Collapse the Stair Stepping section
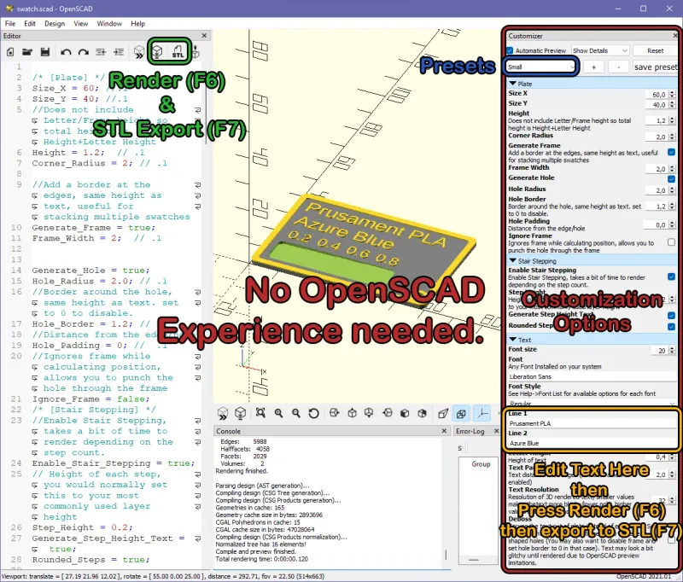 (513, 261)
